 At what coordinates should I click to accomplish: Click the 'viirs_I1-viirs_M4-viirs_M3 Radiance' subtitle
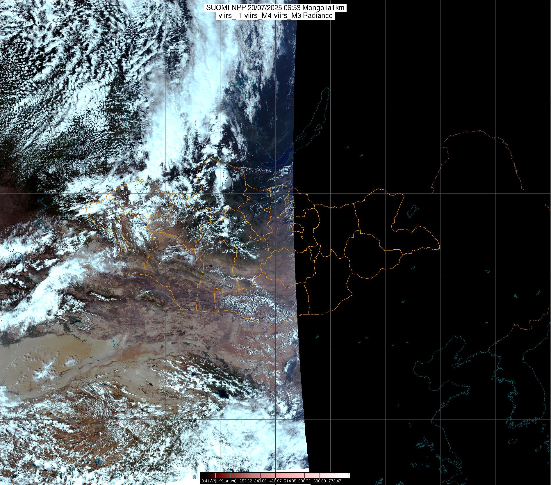(275, 16)
